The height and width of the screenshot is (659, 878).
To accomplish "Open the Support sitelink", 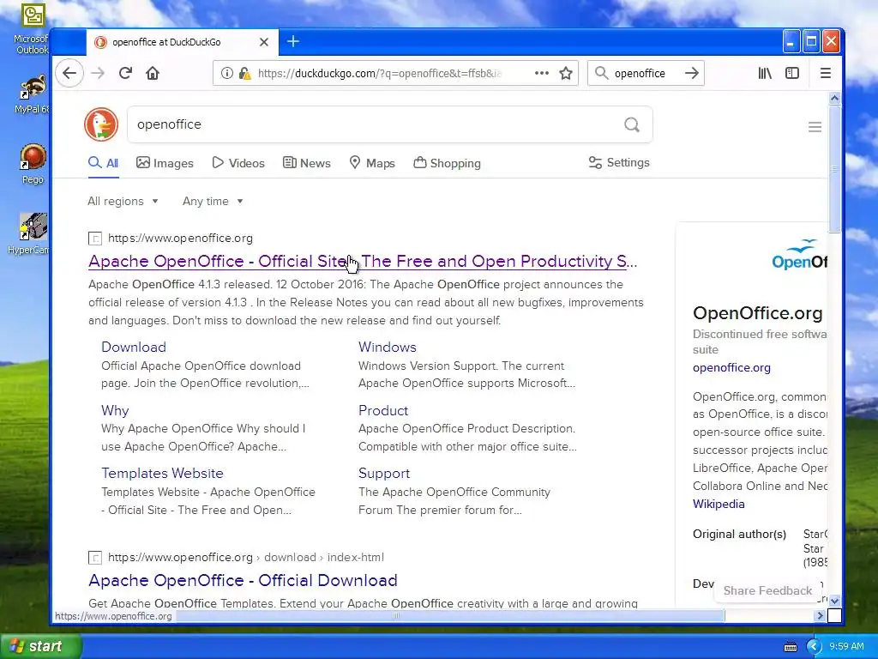I will click(x=384, y=473).
